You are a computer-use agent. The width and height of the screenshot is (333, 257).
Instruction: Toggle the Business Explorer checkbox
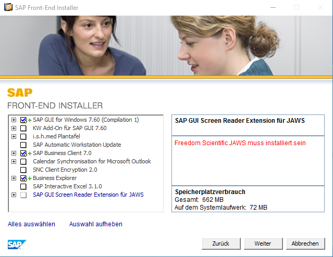(23, 178)
